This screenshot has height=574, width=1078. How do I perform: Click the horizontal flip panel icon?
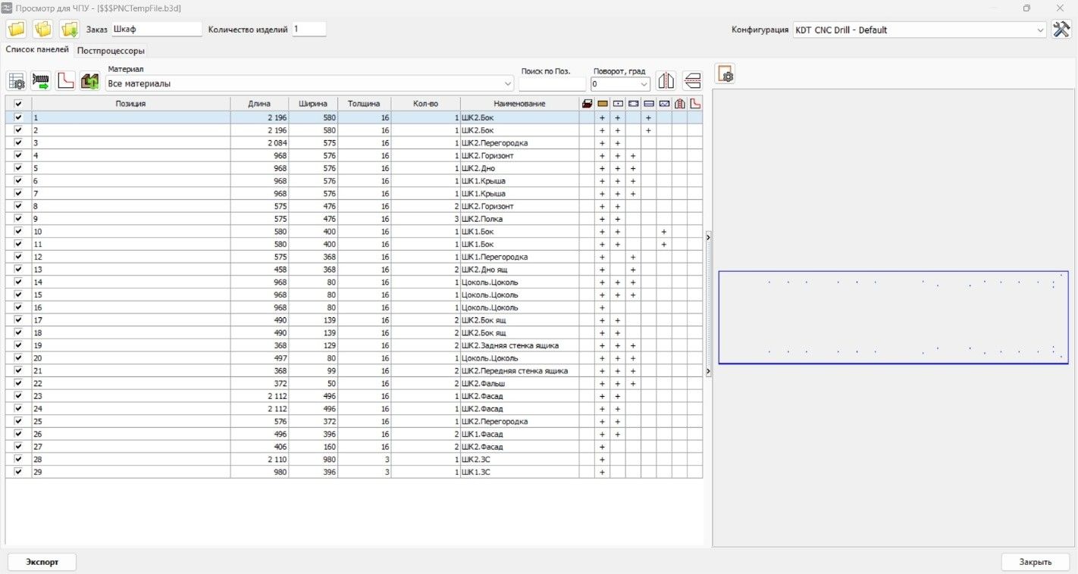point(692,80)
